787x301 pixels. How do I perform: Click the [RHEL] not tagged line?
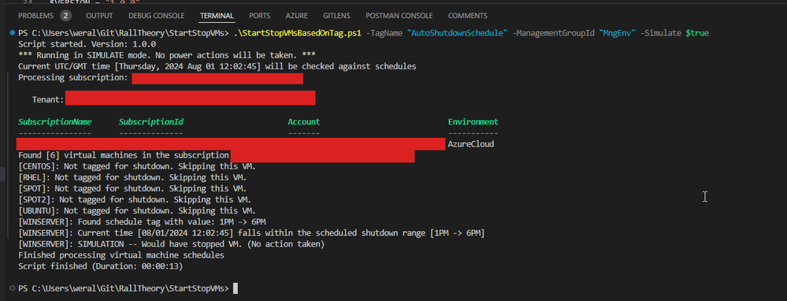click(x=132, y=177)
